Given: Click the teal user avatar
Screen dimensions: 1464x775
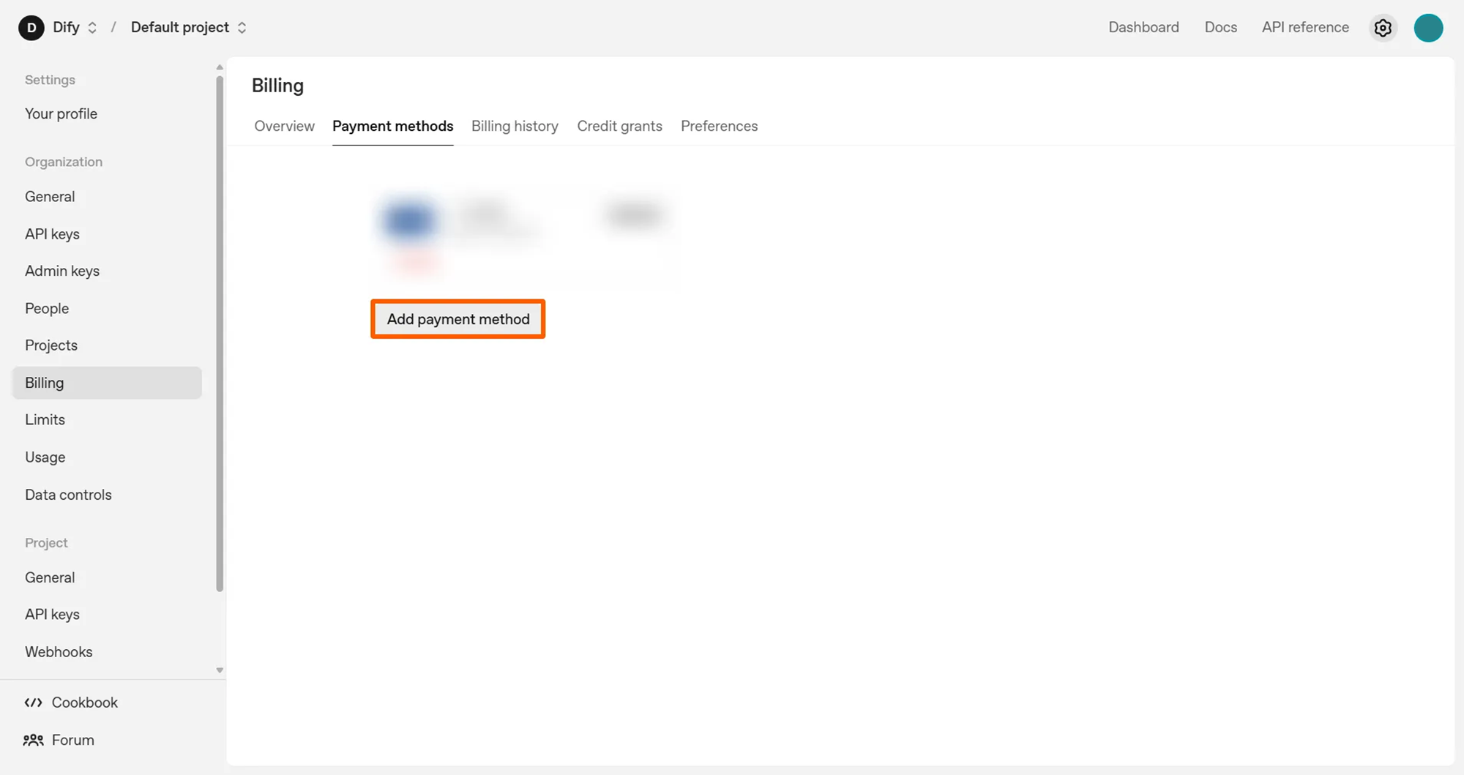Looking at the screenshot, I should tap(1428, 28).
